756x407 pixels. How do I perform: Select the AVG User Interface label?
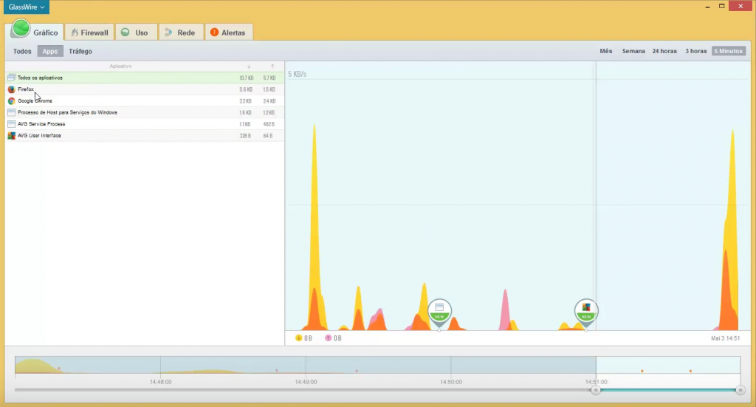[x=40, y=135]
